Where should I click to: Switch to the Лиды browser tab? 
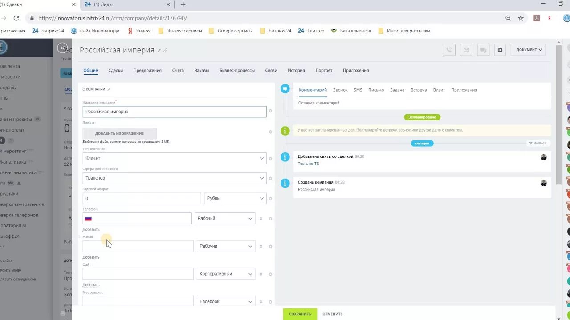point(127,4)
